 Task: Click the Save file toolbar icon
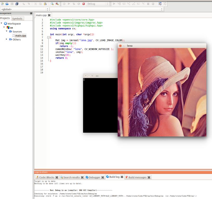(x=12, y=4)
